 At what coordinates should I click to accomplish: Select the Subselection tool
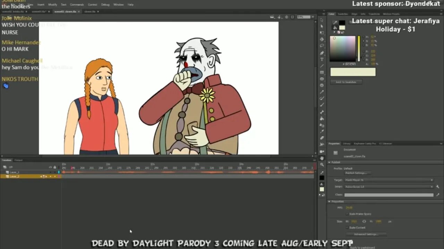tap(322, 26)
